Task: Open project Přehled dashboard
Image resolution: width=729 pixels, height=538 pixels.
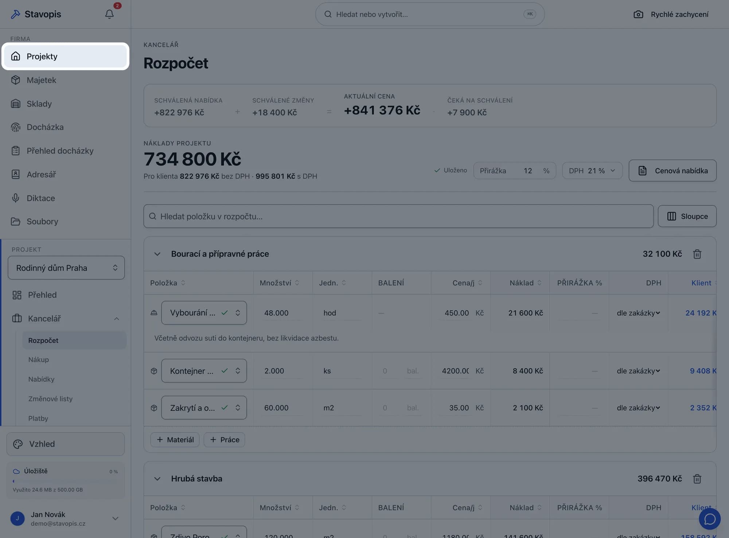Action: point(66,295)
